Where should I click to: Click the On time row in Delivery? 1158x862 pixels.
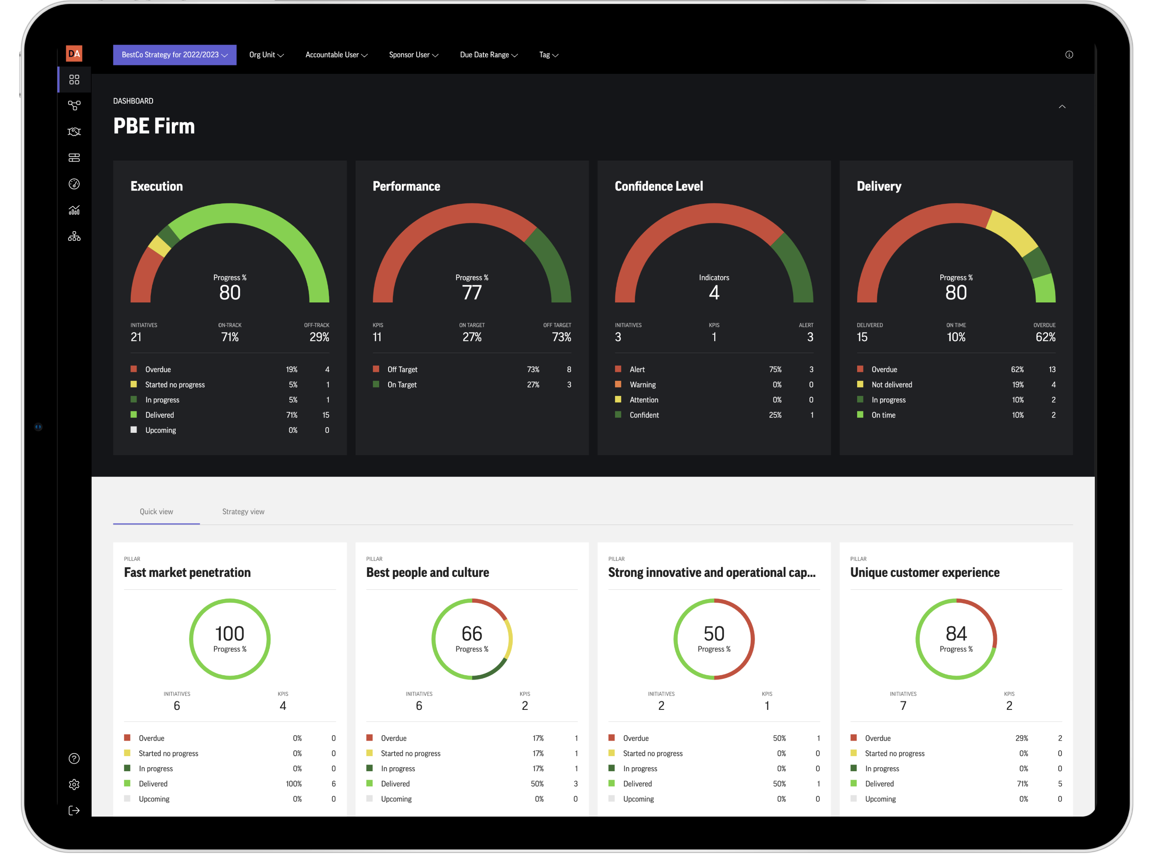tap(956, 415)
